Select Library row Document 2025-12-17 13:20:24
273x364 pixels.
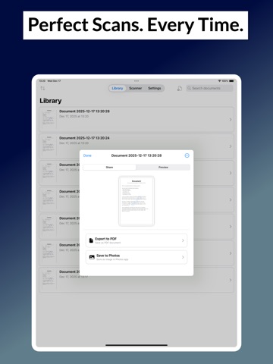(x=136, y=146)
